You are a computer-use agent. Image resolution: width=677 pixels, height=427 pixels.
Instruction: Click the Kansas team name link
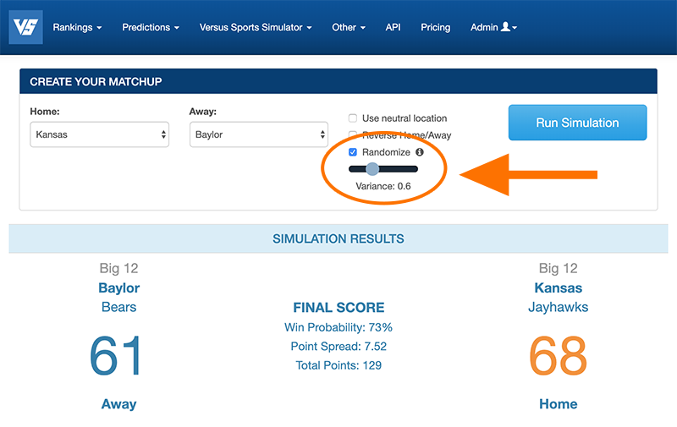(559, 287)
